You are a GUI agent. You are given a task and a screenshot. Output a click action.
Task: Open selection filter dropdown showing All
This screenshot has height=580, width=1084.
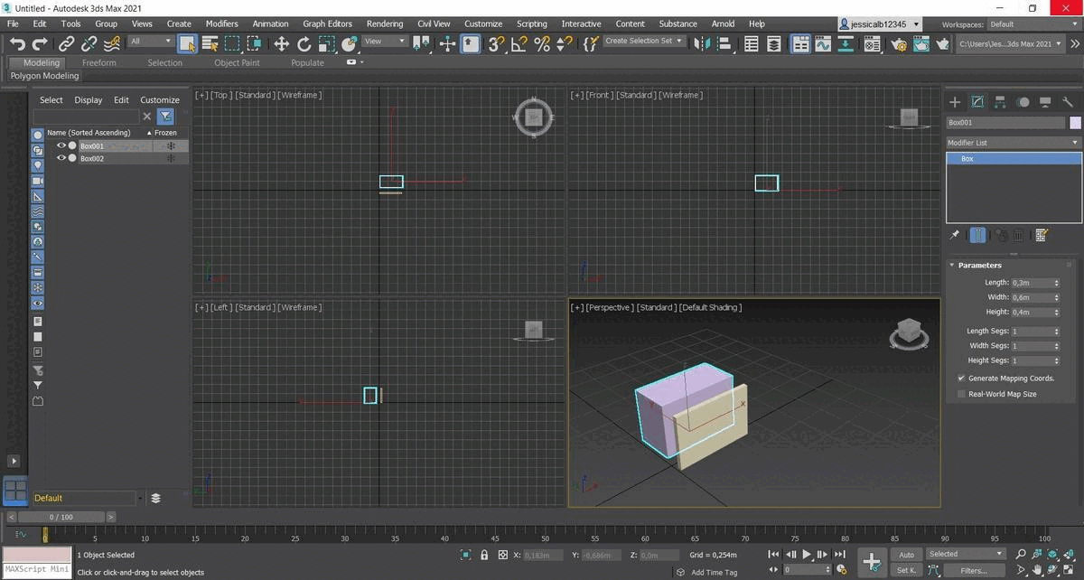click(150, 41)
